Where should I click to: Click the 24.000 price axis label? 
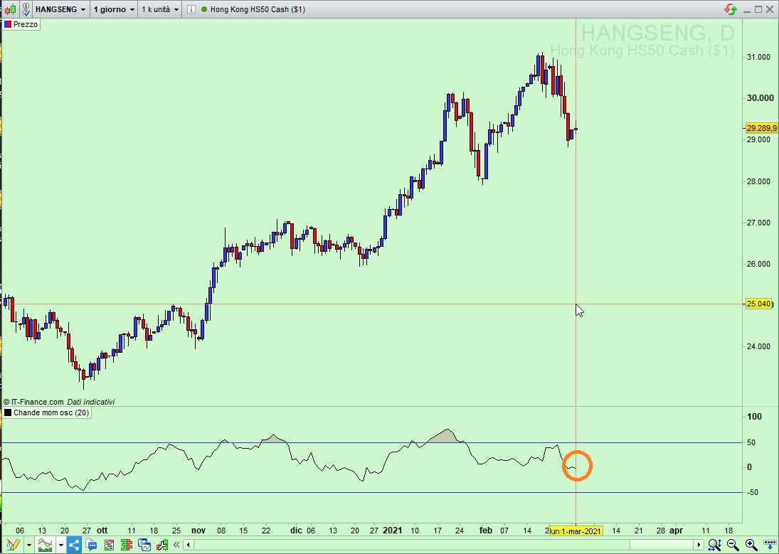(758, 346)
